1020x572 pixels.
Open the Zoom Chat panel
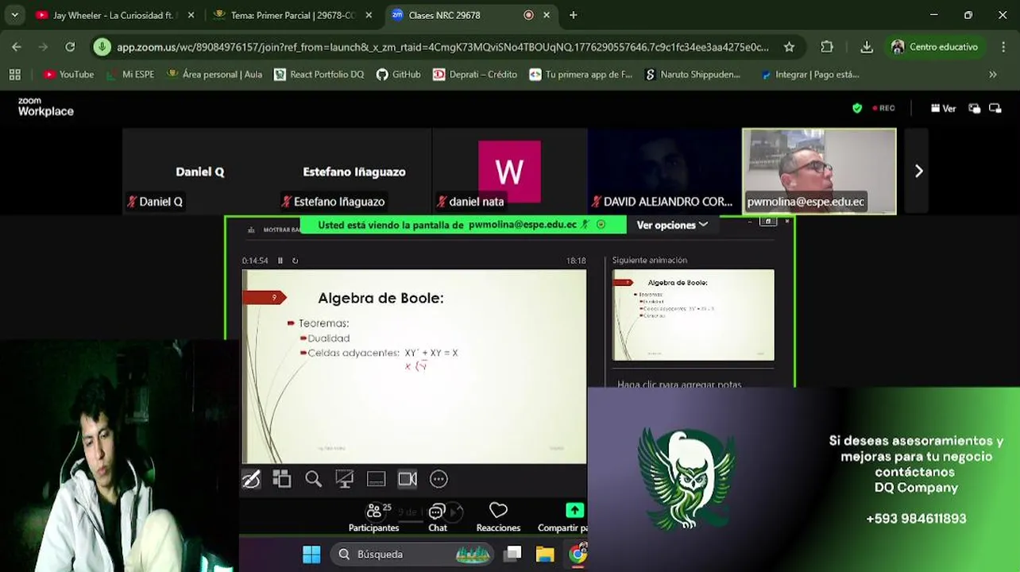point(438,517)
